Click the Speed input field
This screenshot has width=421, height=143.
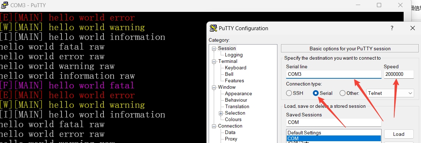399,74
